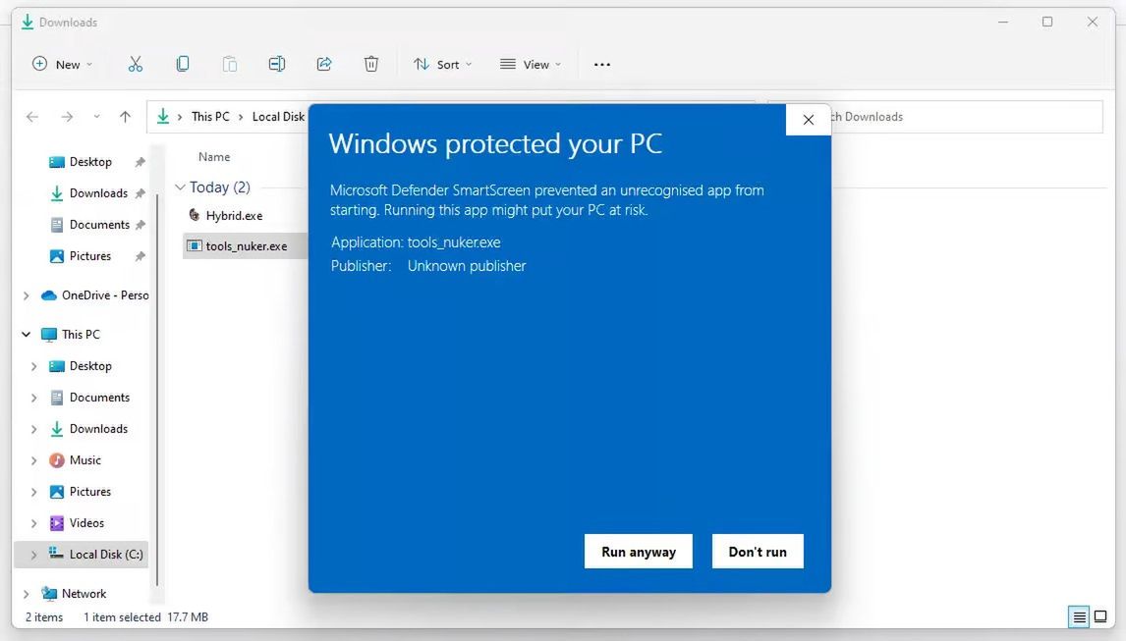Expand Music under This PC
Viewport: 1126px width, 641px height.
(x=33, y=460)
